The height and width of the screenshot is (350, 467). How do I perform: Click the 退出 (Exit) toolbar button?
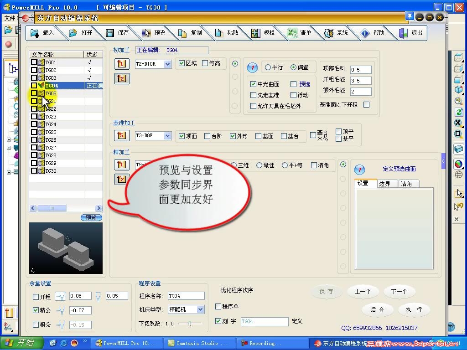(411, 33)
